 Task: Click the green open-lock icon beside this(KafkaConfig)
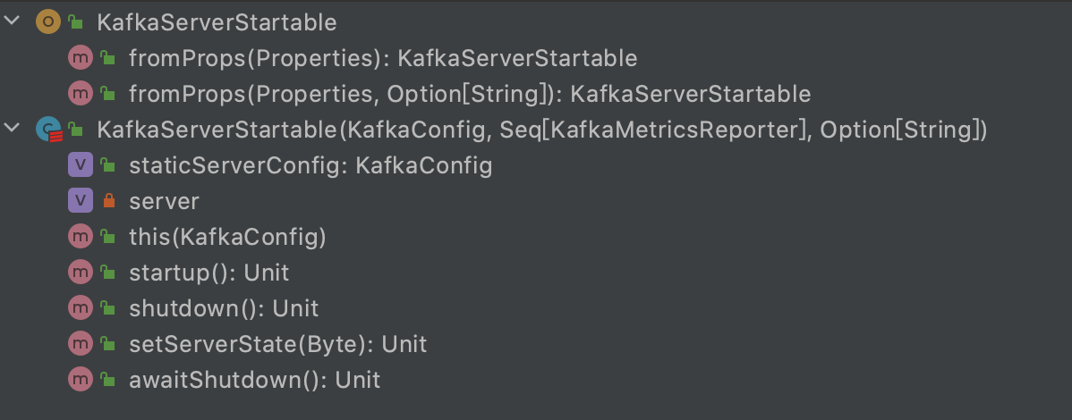pos(107,236)
